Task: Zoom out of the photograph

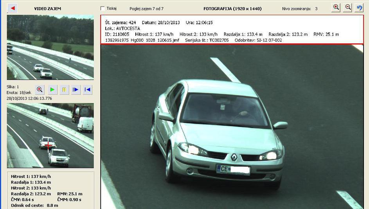Action: pos(347,8)
